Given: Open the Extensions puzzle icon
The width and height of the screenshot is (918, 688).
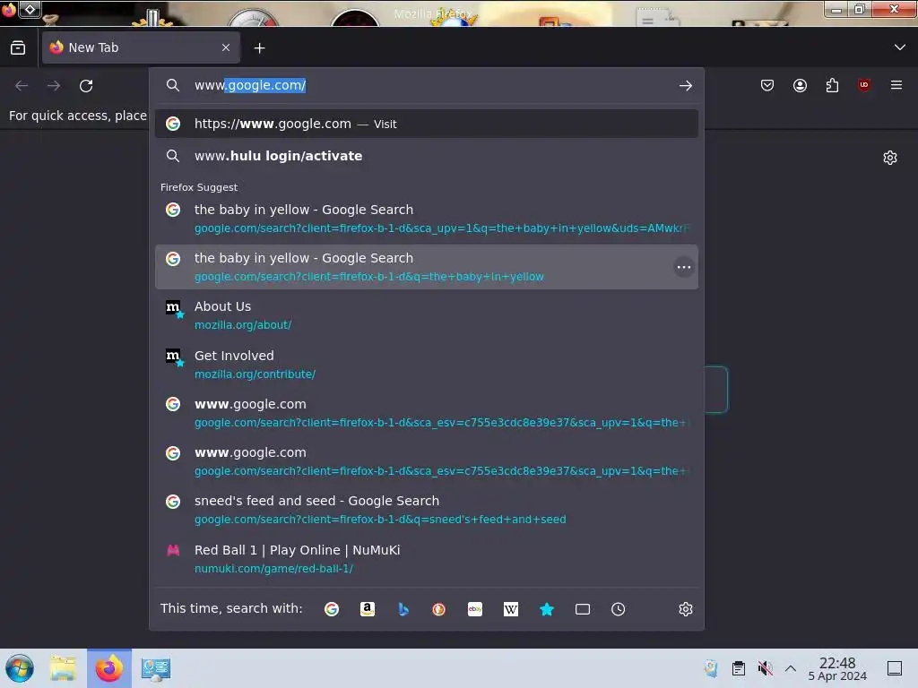Looking at the screenshot, I should pos(832,85).
